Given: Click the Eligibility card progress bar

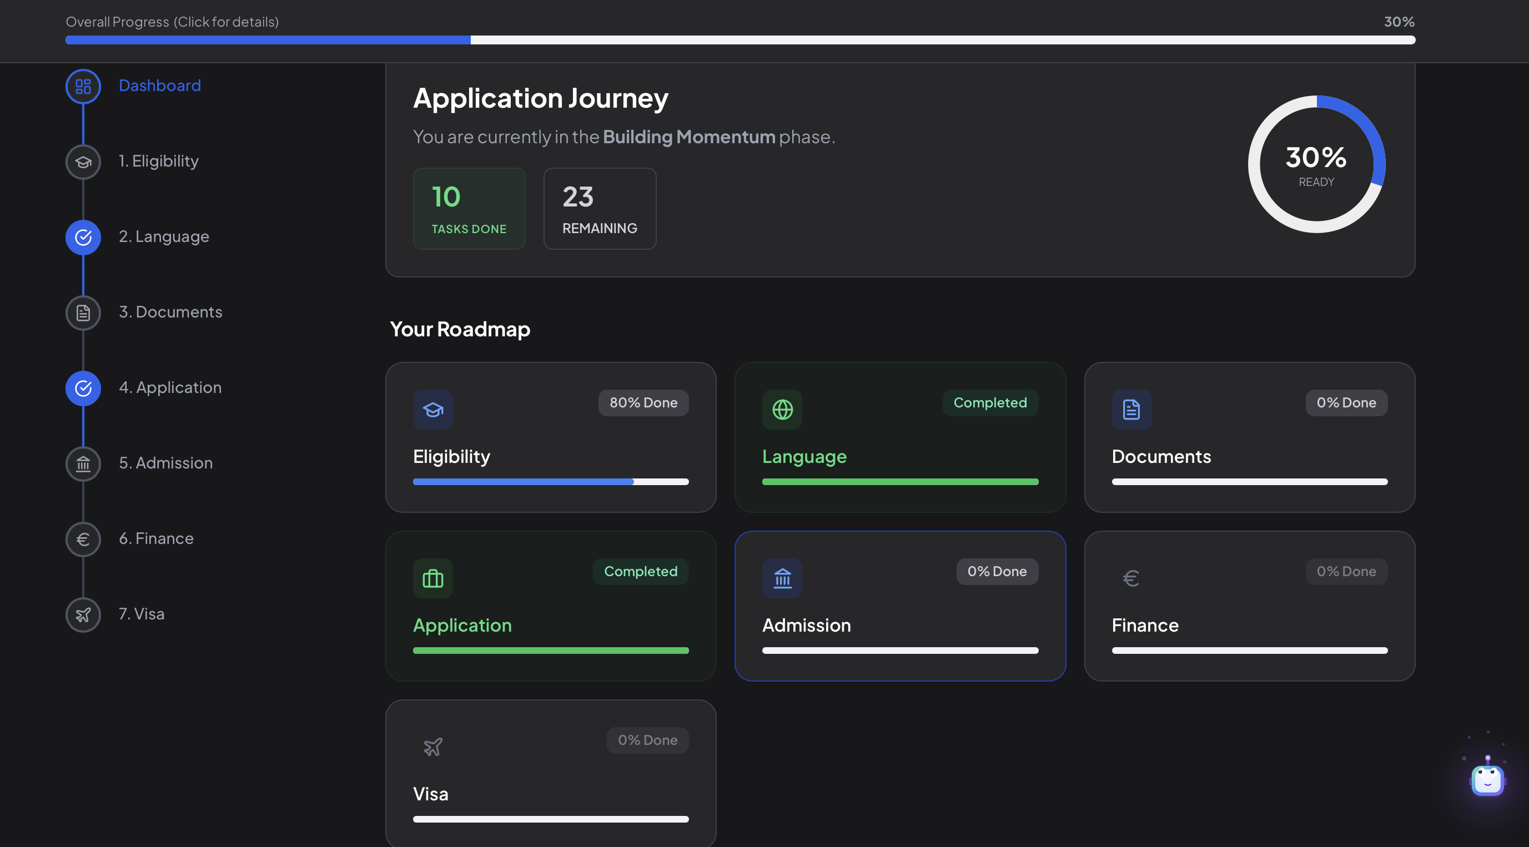Looking at the screenshot, I should (550, 482).
